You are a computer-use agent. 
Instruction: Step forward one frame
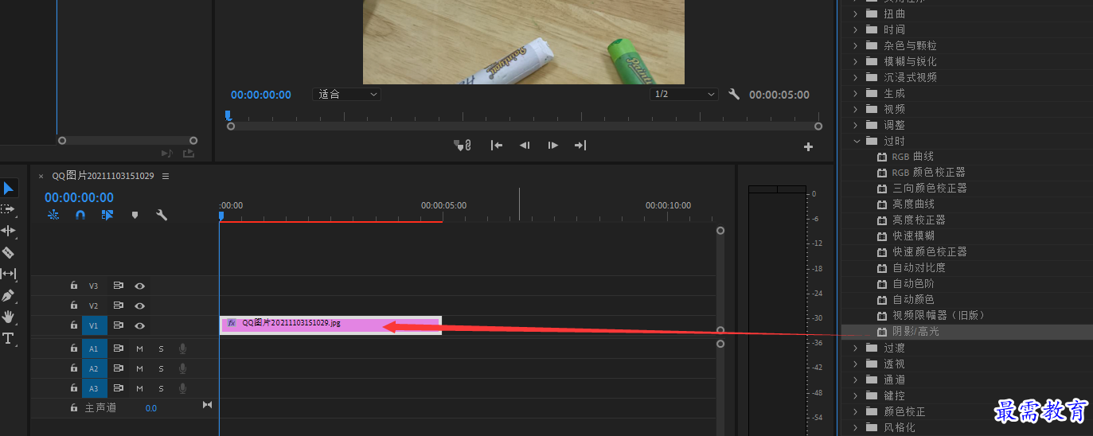pyautogui.click(x=552, y=145)
